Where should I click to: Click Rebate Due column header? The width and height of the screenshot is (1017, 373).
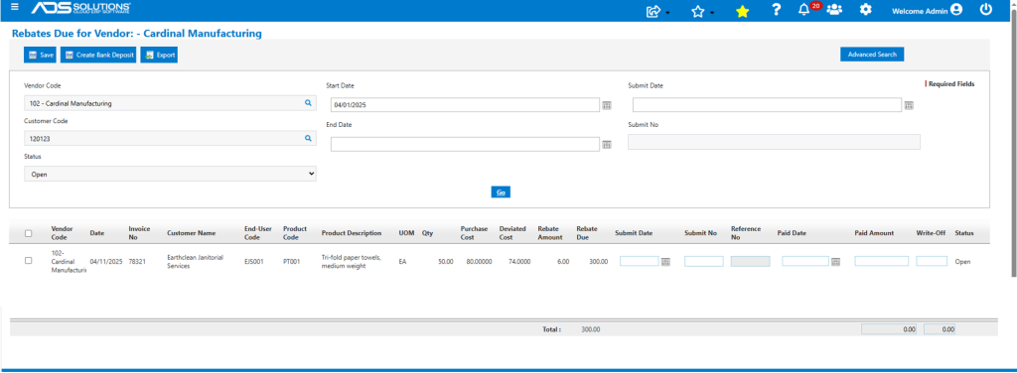tap(588, 233)
